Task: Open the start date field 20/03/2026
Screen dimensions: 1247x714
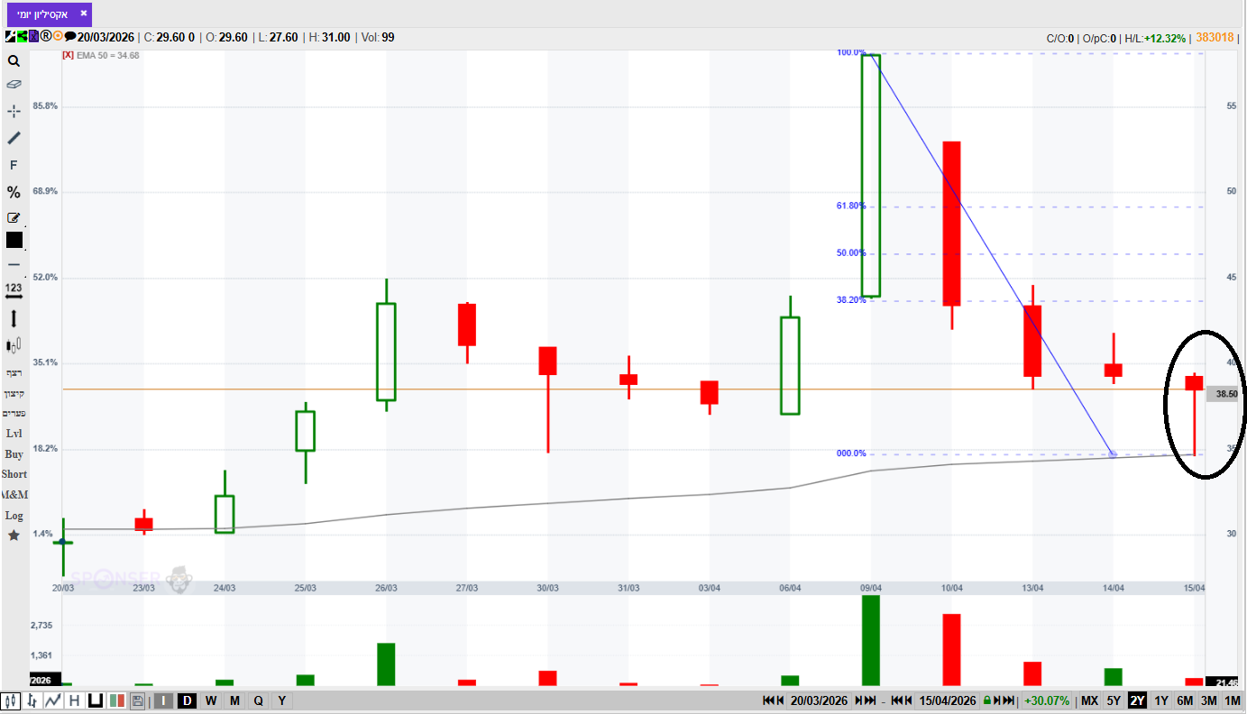Action: [820, 700]
